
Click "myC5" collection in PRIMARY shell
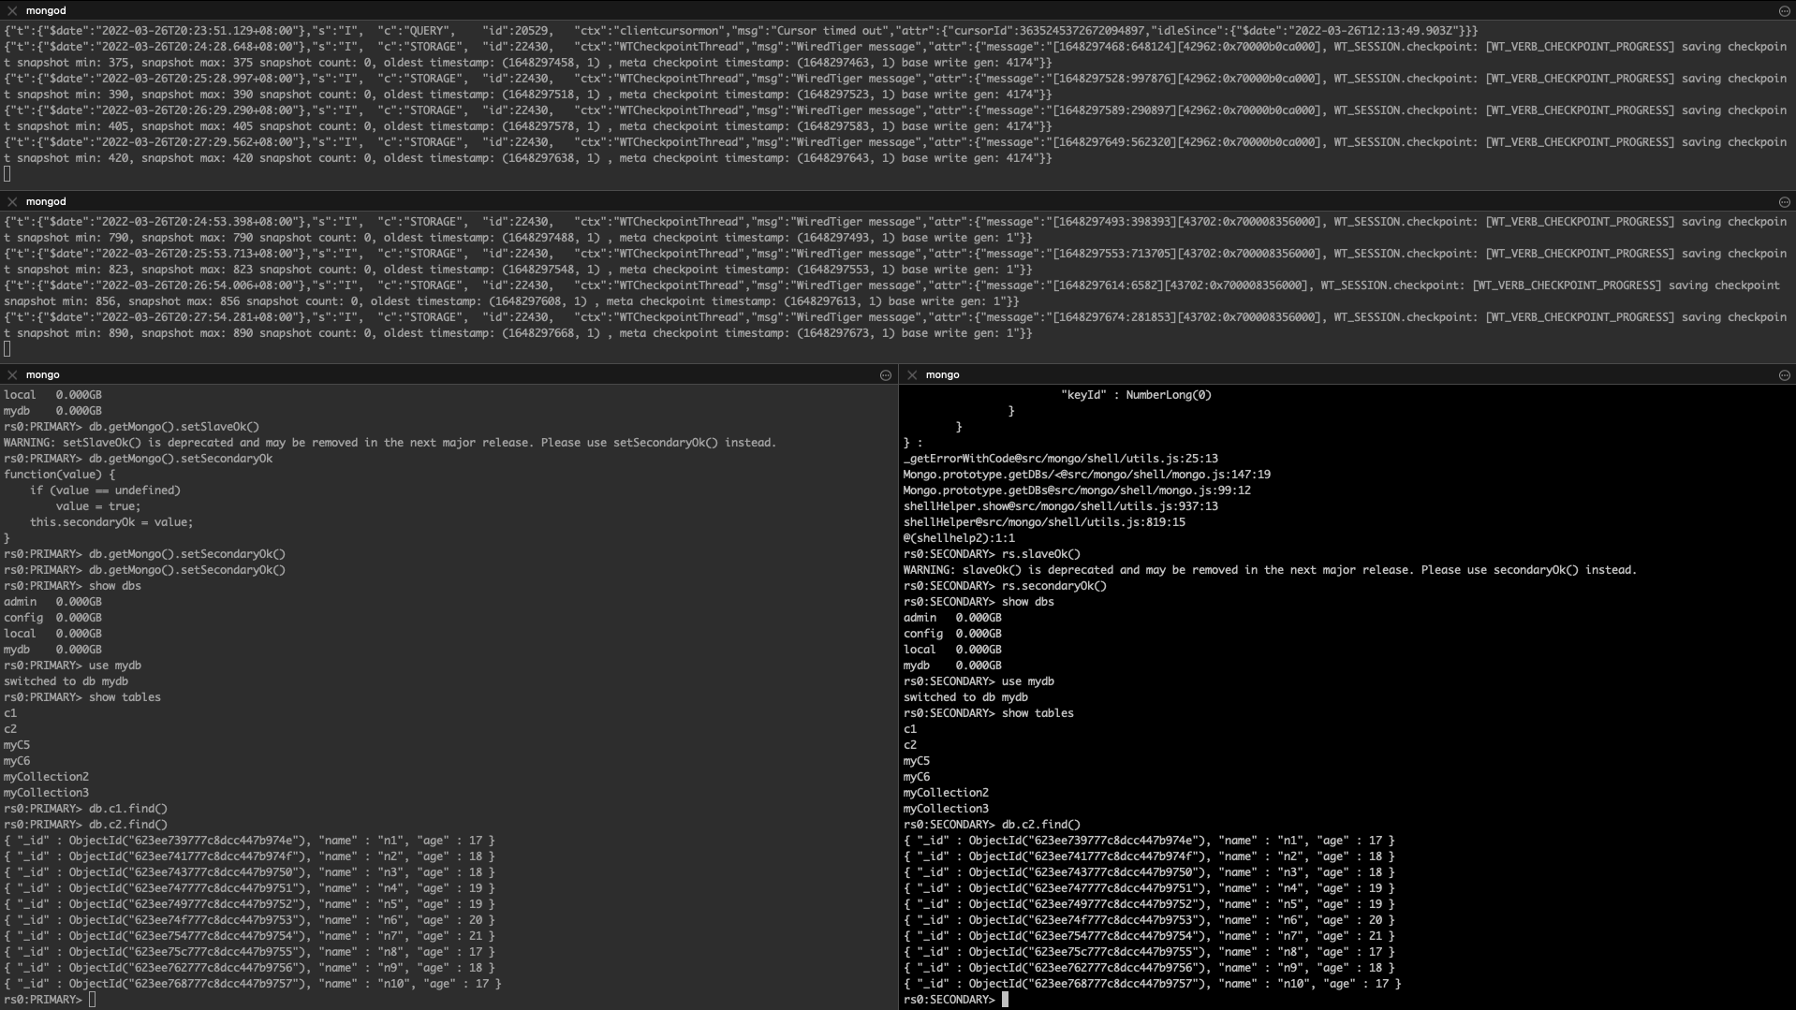tap(17, 745)
